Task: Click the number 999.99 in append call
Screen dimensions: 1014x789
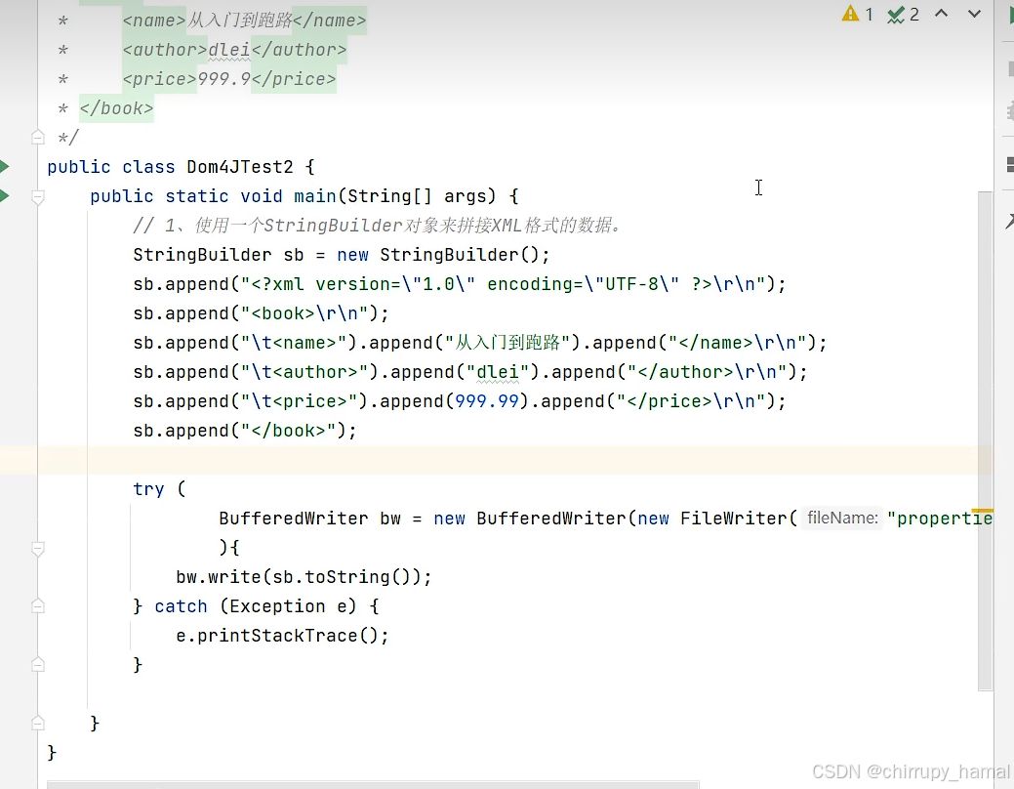Action: pos(487,401)
